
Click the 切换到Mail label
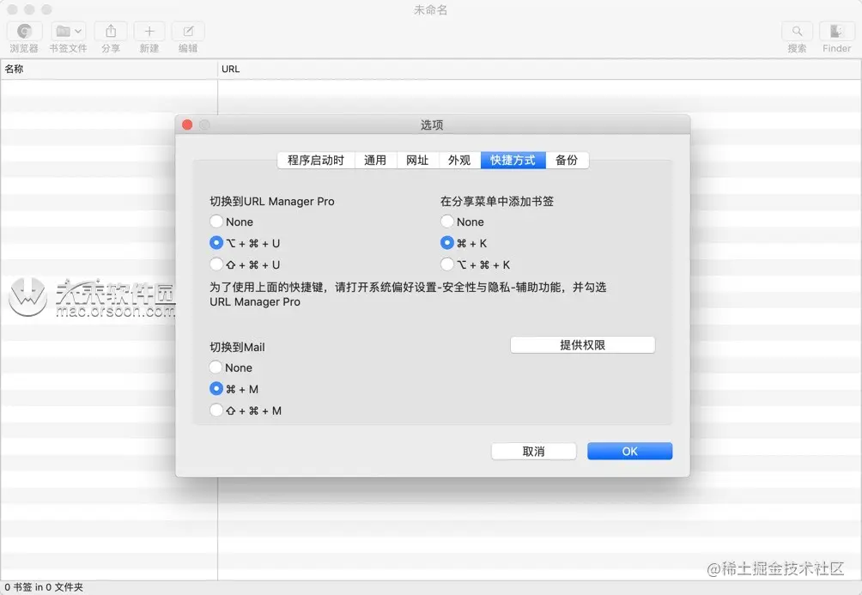tap(237, 347)
